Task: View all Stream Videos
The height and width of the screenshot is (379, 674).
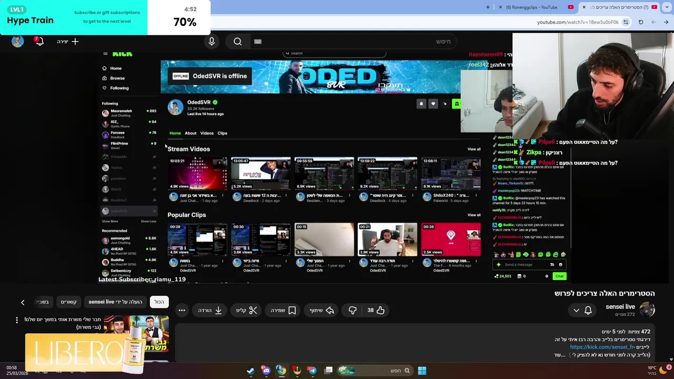Action: [474, 149]
